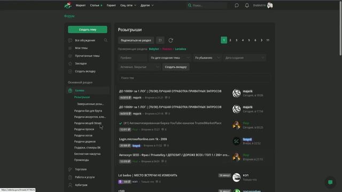Open Раздачи дедиков subsection
The height and width of the screenshot is (192, 342).
pyautogui.click(x=84, y=141)
